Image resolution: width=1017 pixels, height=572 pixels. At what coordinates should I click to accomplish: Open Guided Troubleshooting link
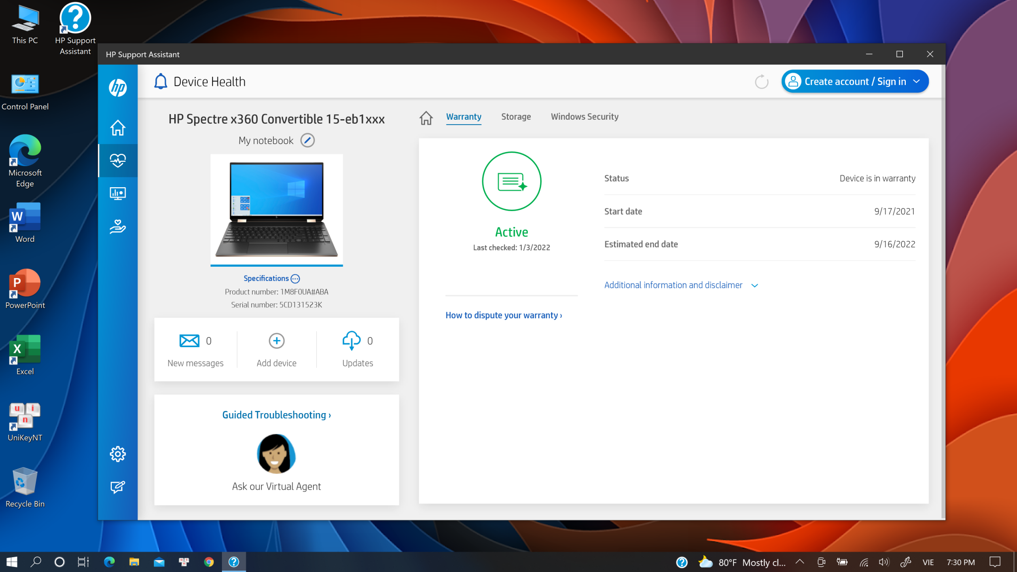(x=276, y=415)
